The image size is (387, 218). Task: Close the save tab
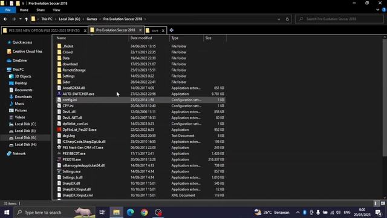coord(163,31)
